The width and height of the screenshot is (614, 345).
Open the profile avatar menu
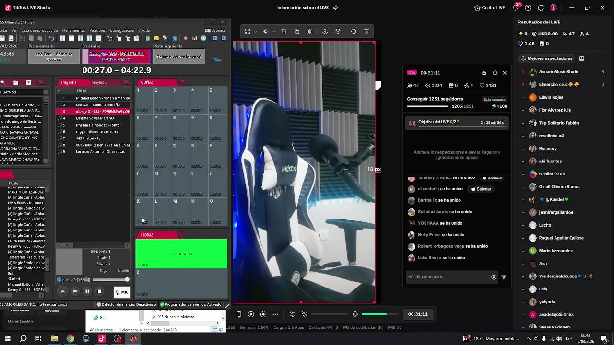coord(554,8)
